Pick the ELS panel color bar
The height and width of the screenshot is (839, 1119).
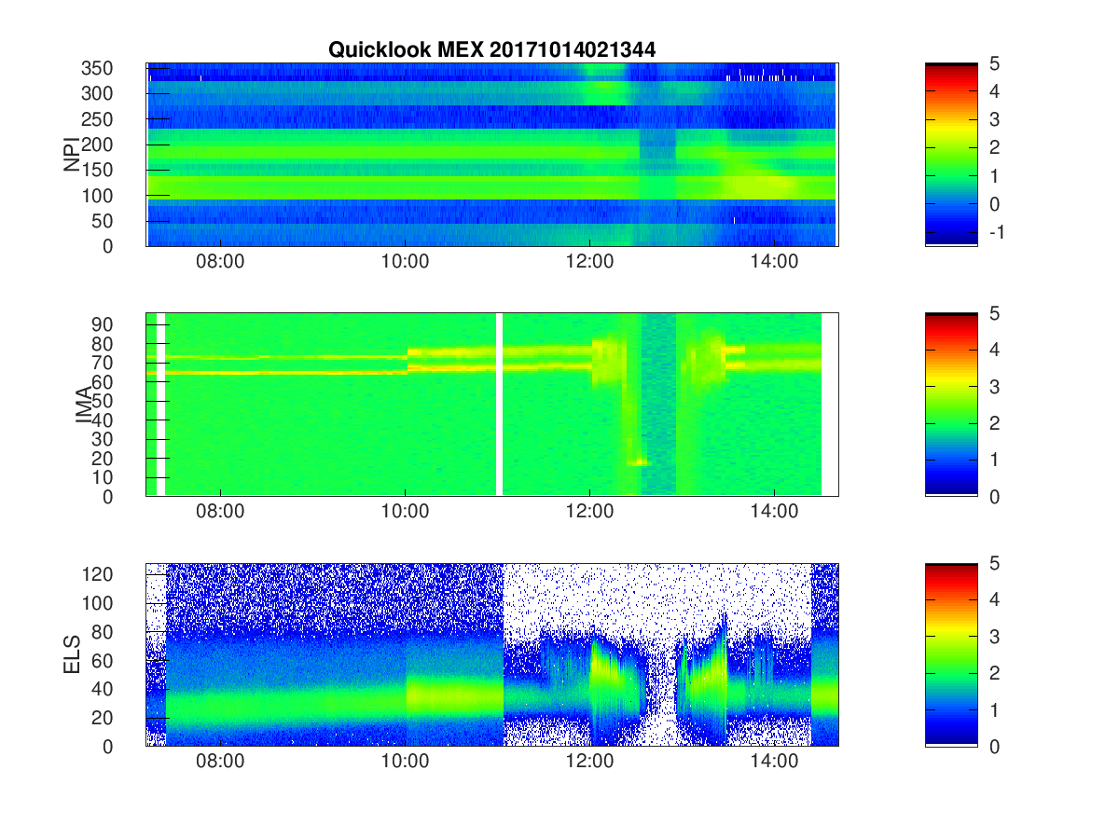click(951, 654)
